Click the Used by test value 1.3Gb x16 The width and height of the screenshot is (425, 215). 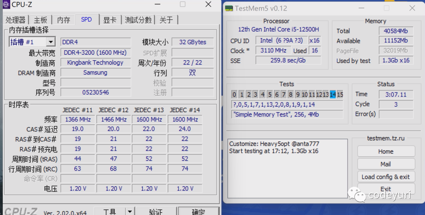396,60
